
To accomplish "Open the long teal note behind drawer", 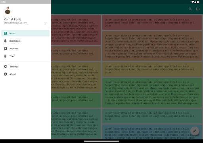I will (x=76, y=124).
